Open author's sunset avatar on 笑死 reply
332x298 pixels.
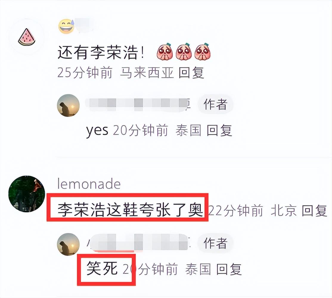68,244
